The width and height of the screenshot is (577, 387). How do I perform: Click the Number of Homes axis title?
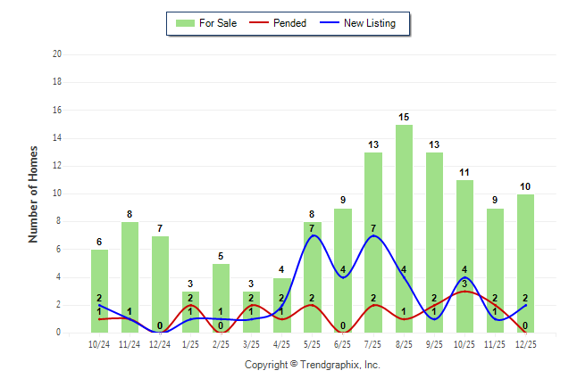point(33,193)
